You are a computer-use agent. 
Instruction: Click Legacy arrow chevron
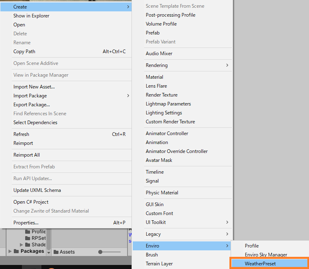tap(227, 234)
